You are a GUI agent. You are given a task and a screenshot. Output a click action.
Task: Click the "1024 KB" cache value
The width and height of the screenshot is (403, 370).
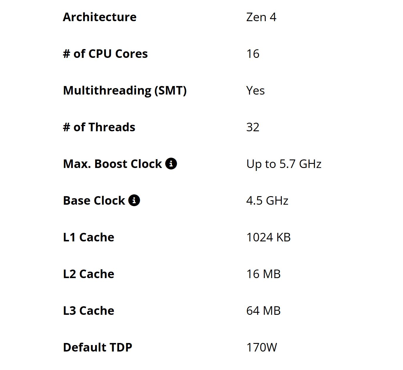[268, 237]
